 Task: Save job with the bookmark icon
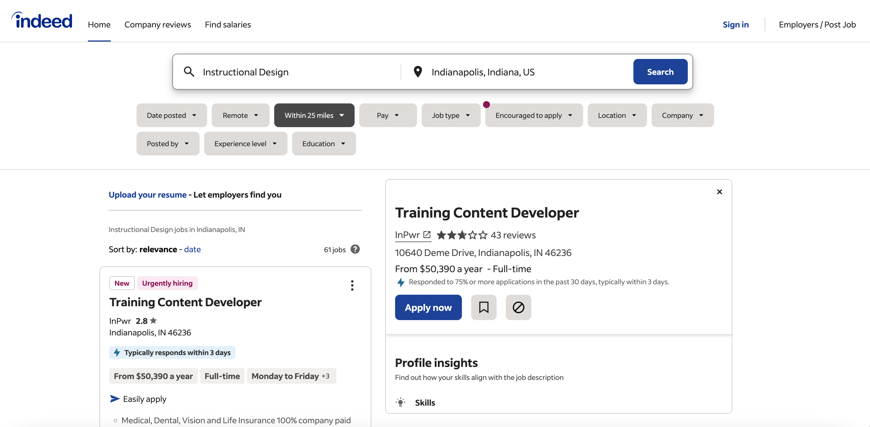coord(484,307)
